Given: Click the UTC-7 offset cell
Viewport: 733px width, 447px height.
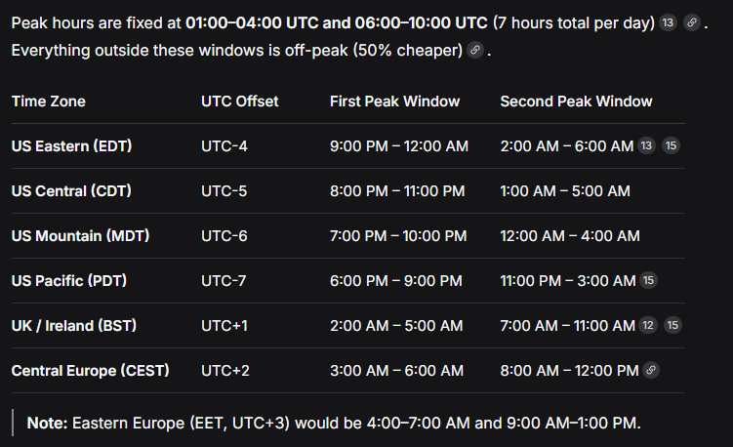Looking at the screenshot, I should 224,280.
